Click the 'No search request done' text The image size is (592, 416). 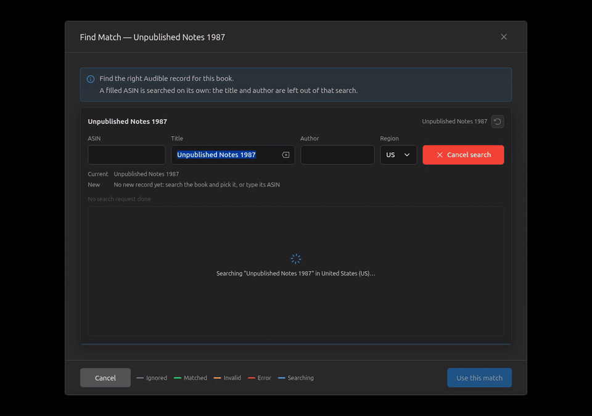tap(119, 199)
